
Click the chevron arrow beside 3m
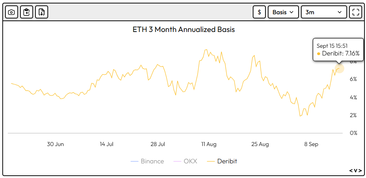click(x=339, y=12)
